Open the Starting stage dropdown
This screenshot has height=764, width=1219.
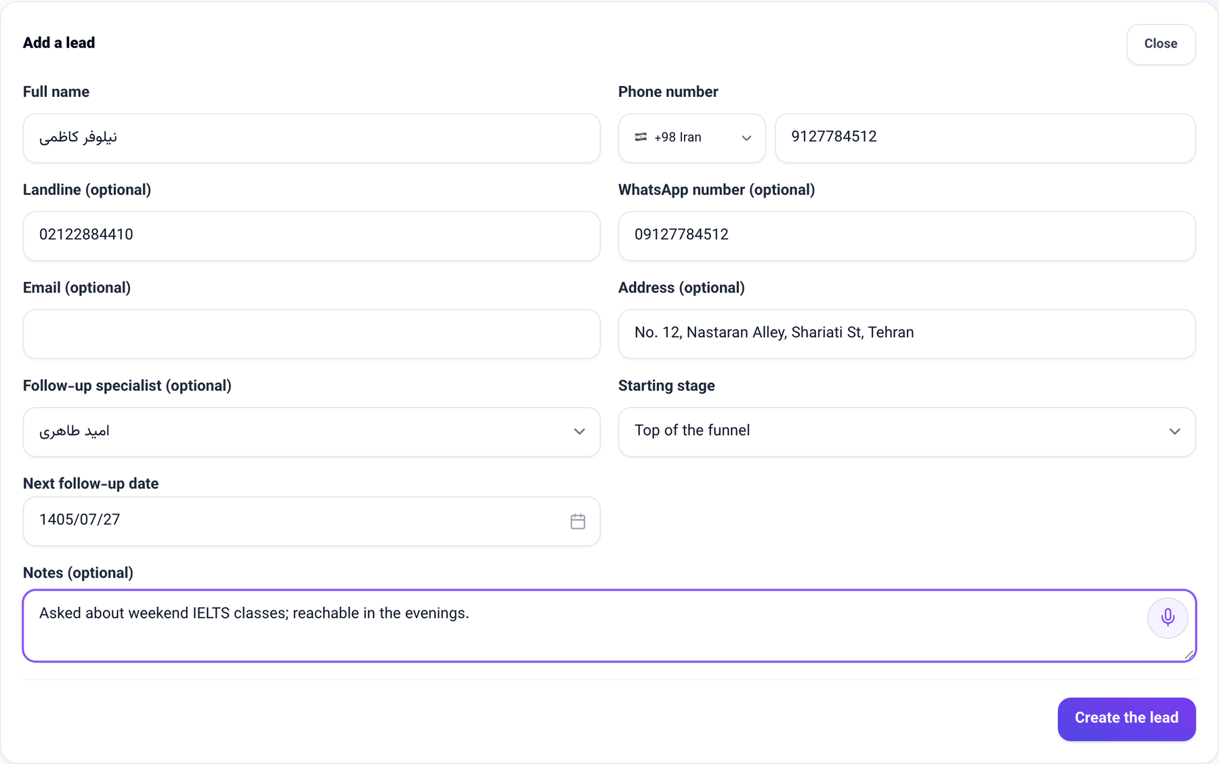[907, 431]
